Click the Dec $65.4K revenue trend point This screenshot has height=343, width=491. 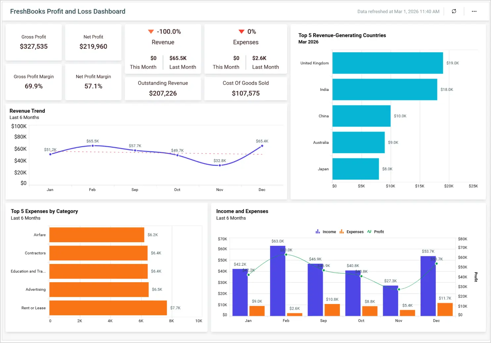coord(262,146)
